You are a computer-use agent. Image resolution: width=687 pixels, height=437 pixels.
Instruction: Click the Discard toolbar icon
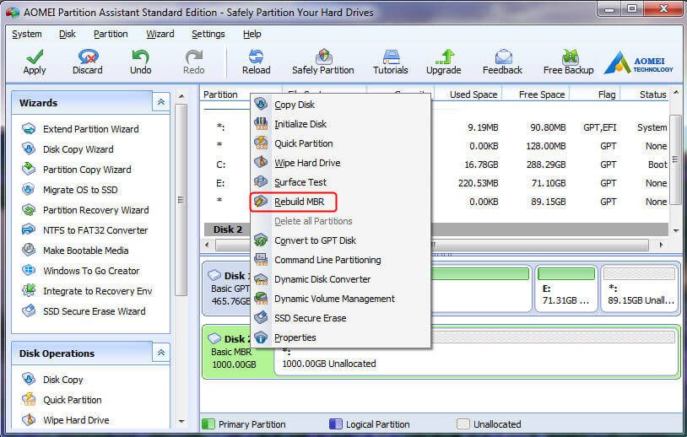[x=88, y=57]
